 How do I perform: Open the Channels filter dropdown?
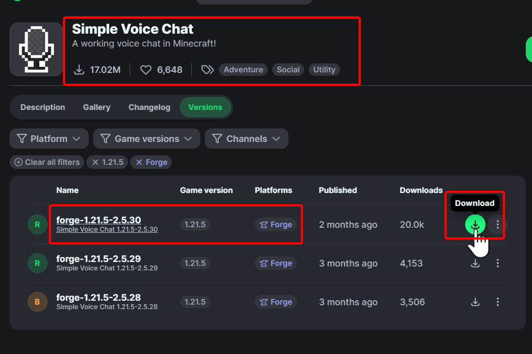point(247,139)
